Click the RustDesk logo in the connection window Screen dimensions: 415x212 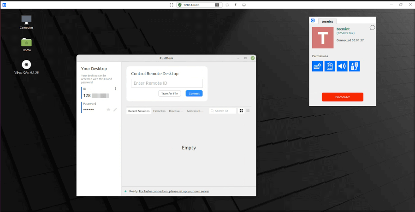[313, 21]
